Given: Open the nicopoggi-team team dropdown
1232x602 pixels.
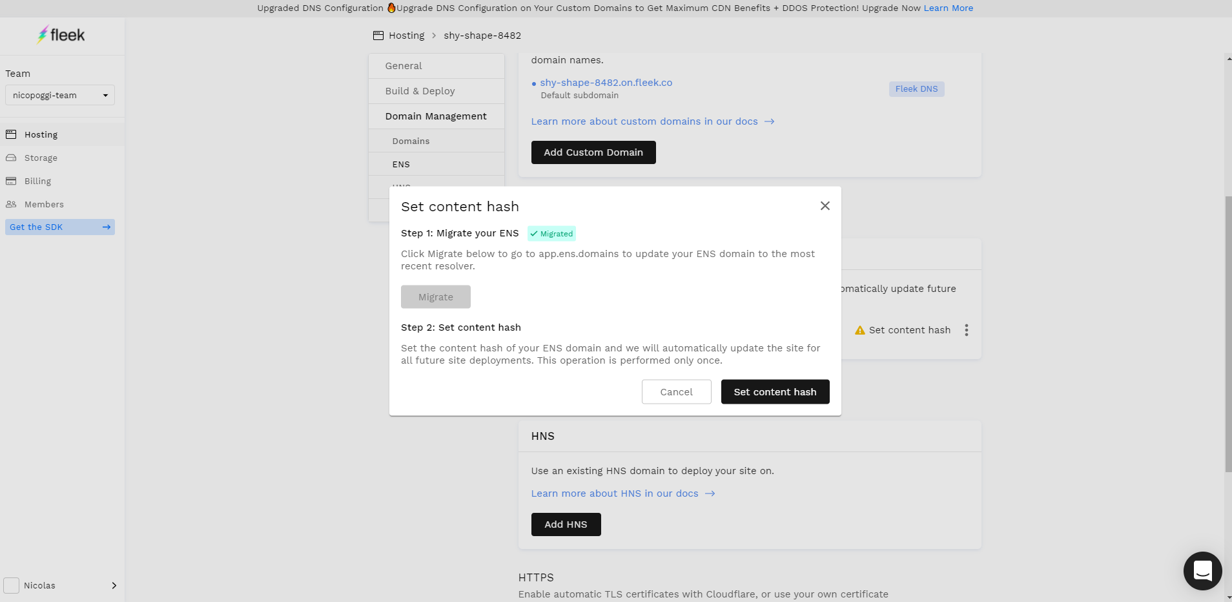Looking at the screenshot, I should pos(60,95).
